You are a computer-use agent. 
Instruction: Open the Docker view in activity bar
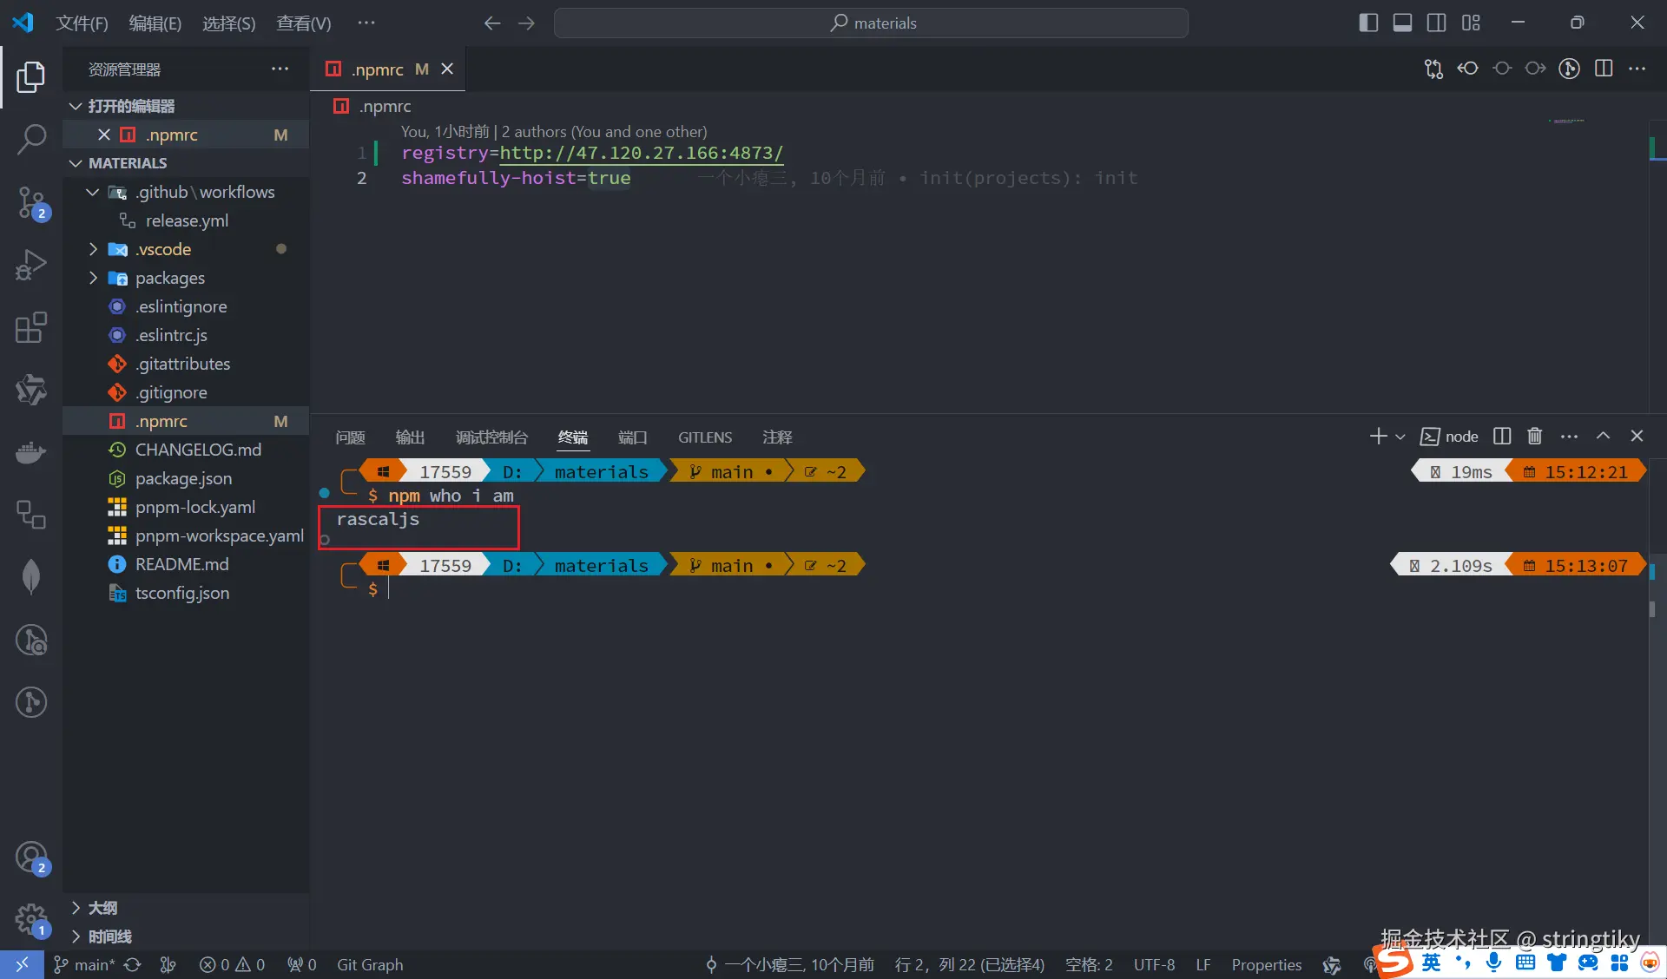pyautogui.click(x=31, y=452)
